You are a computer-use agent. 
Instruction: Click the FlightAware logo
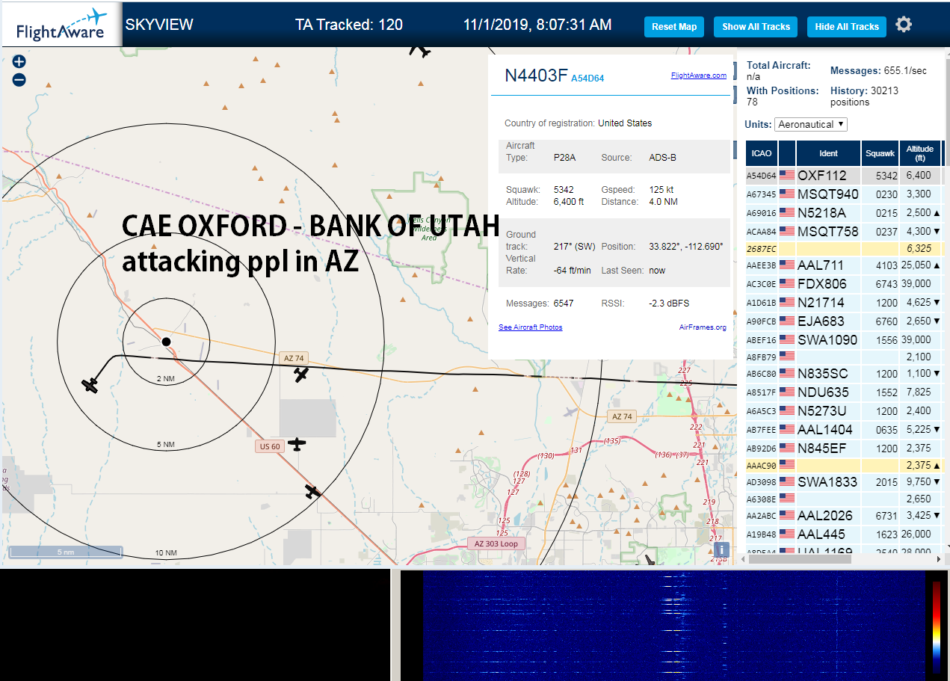tap(61, 25)
